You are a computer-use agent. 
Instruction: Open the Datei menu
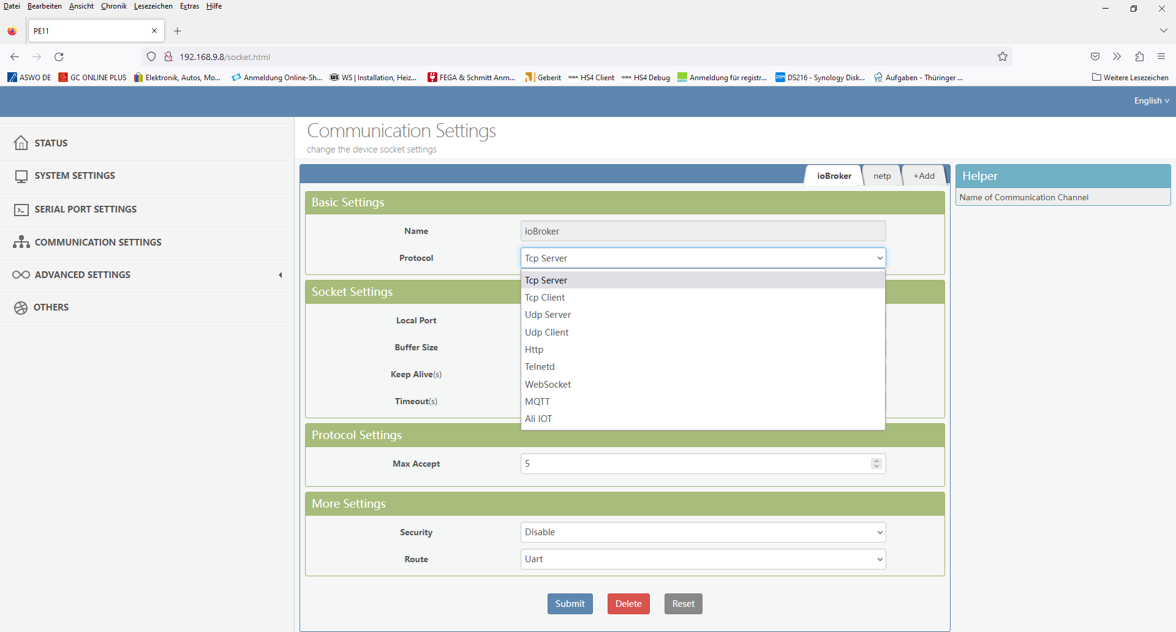[x=12, y=6]
